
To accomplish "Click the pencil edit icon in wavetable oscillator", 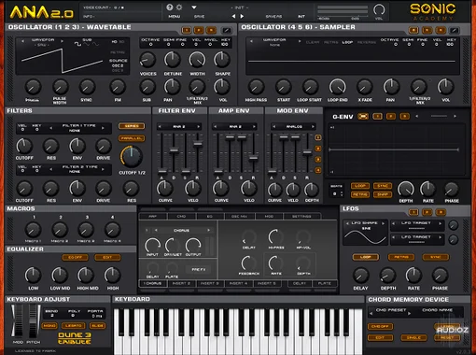I will click(x=226, y=30).
